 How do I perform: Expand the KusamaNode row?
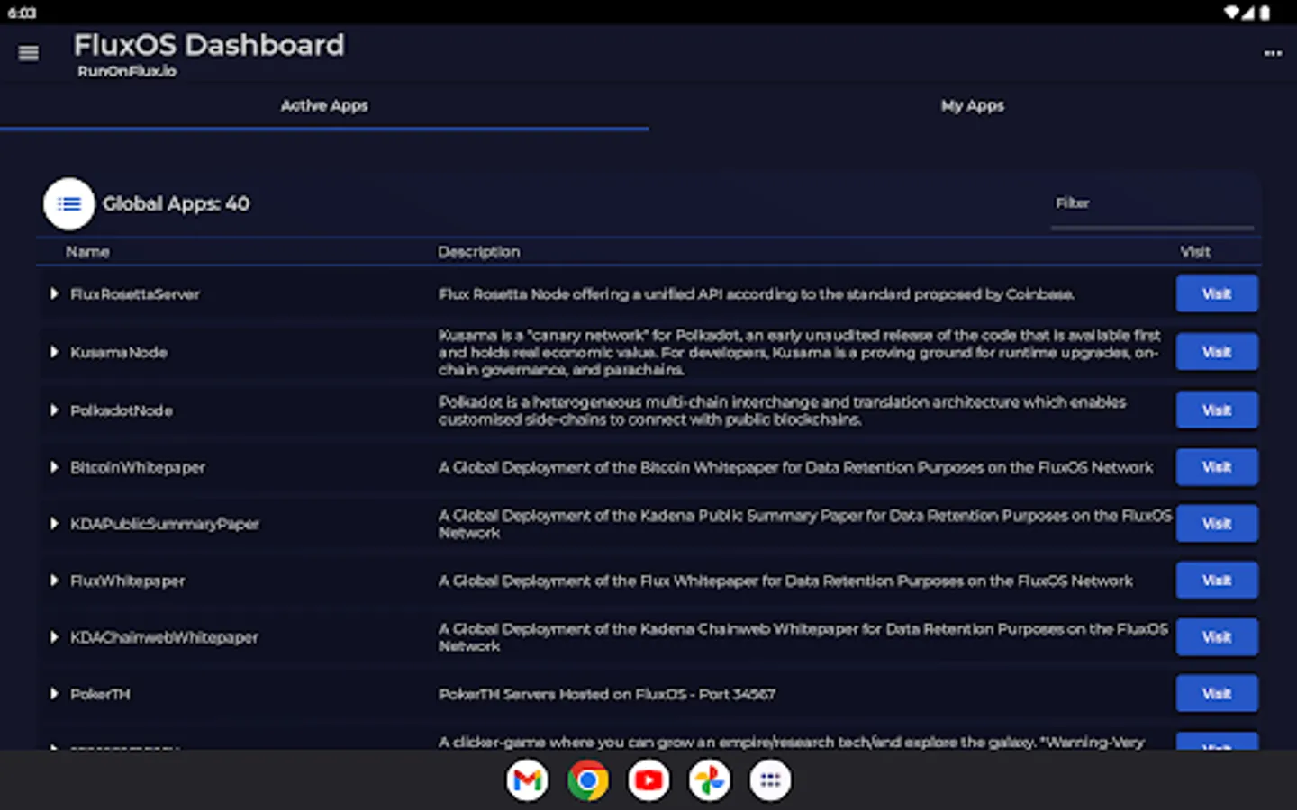54,352
